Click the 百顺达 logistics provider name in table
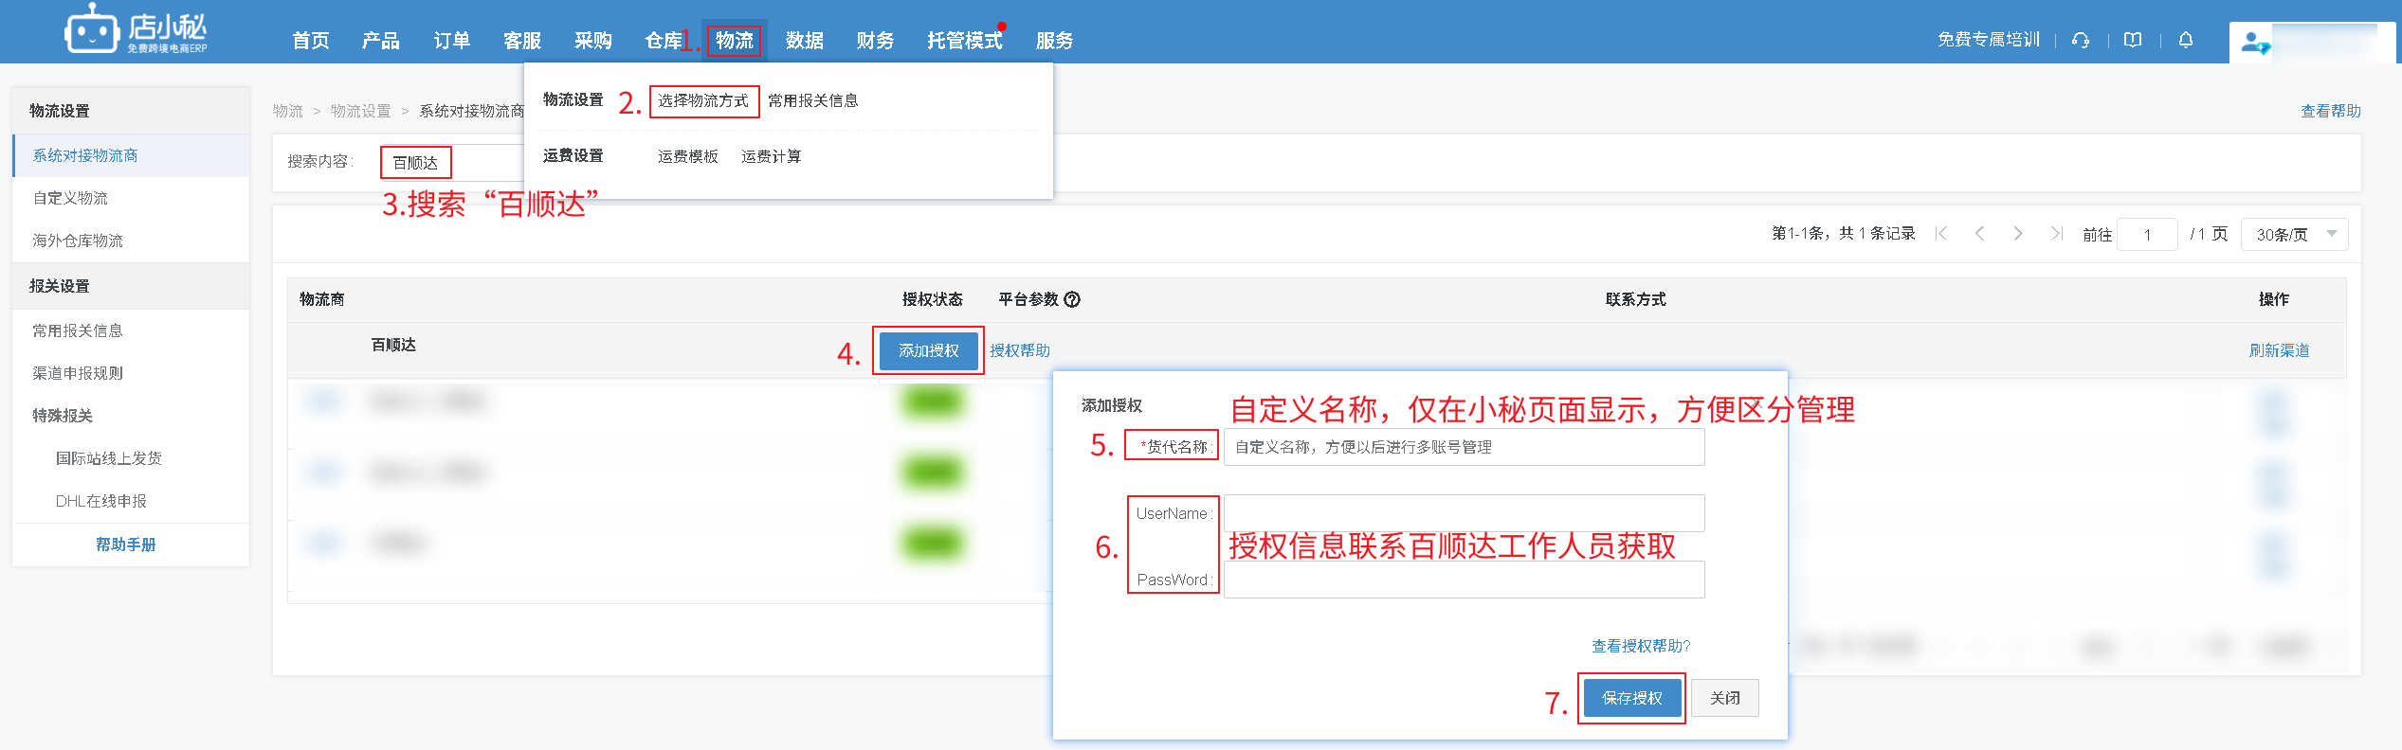Image resolution: width=2402 pixels, height=750 pixels. pyautogui.click(x=393, y=345)
